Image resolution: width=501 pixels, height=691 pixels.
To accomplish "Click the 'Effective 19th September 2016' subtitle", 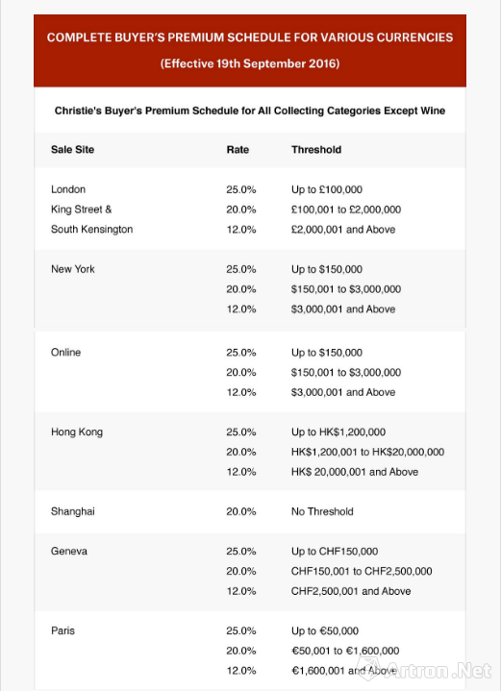I will (250, 63).
